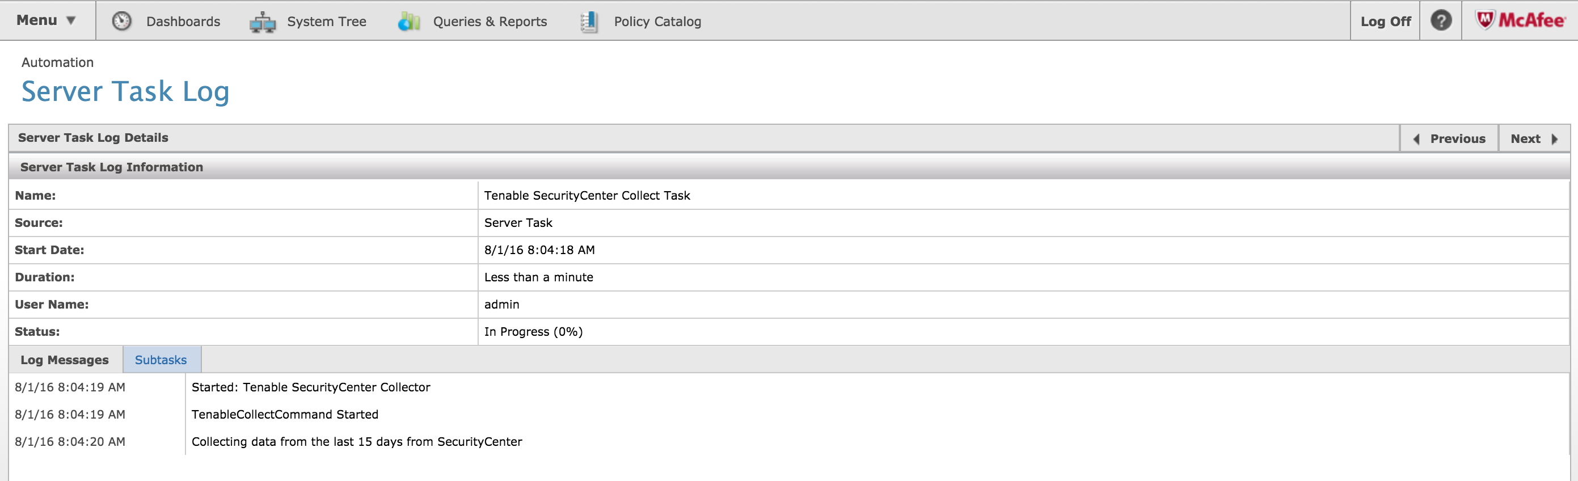Click the Automation breadcrumb text

click(x=58, y=62)
